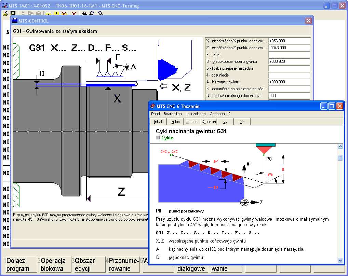
Task: Click softkey ending in 'dialogowe'
Action: (x=191, y=268)
